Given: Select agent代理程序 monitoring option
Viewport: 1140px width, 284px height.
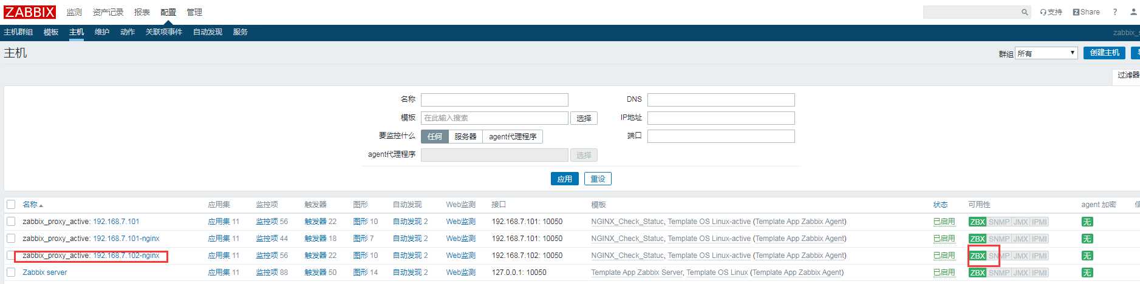Looking at the screenshot, I should pyautogui.click(x=513, y=137).
